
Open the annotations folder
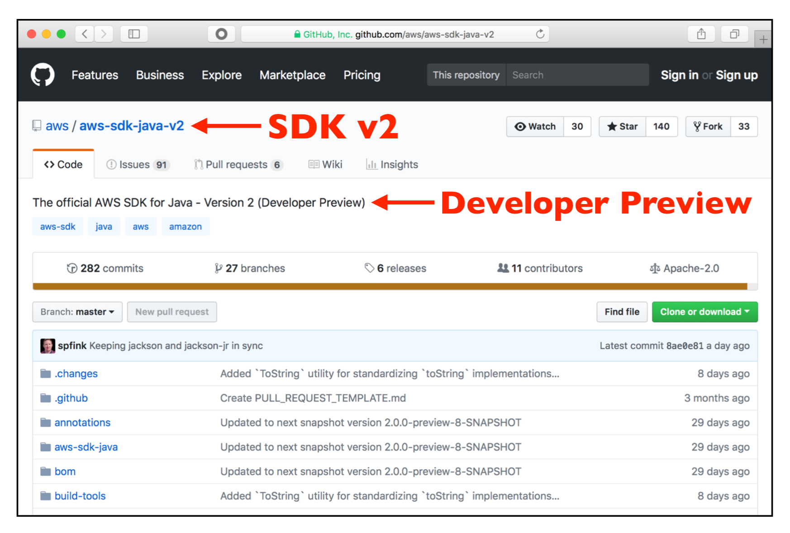coord(82,422)
